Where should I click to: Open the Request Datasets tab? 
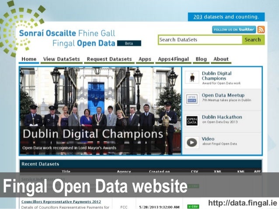coord(109,59)
